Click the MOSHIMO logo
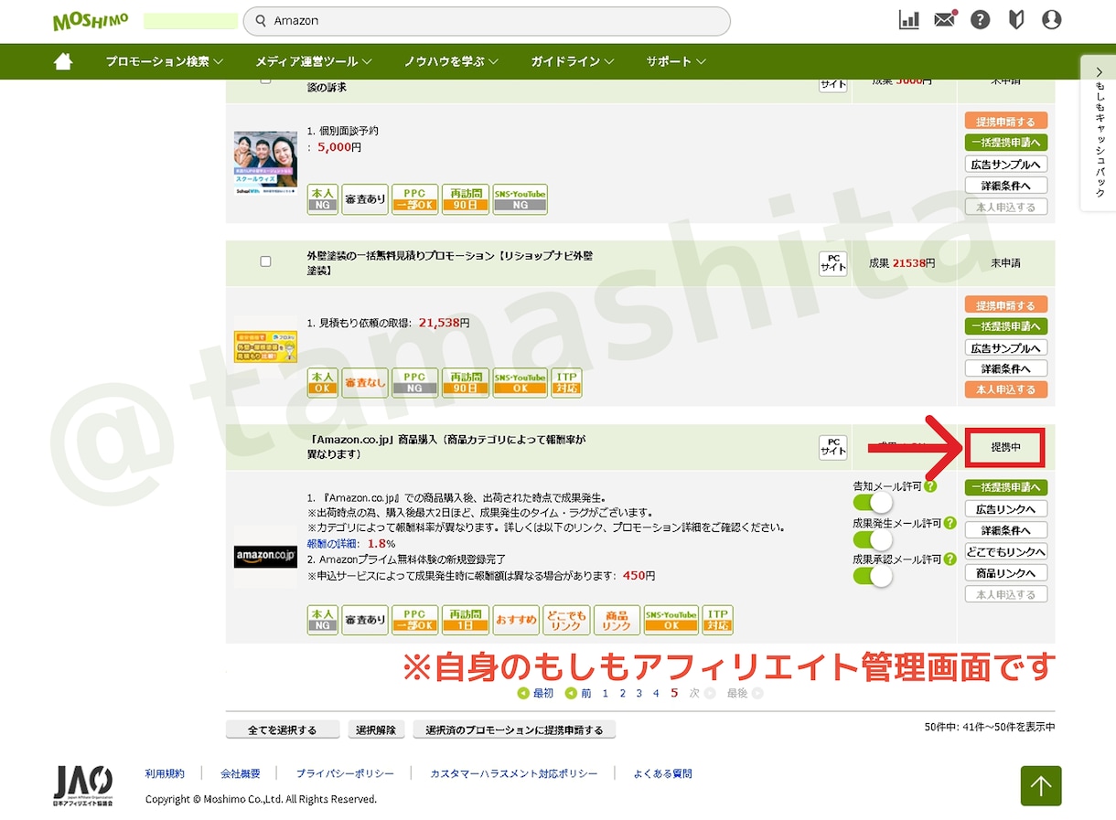The image size is (1116, 820). (90, 20)
